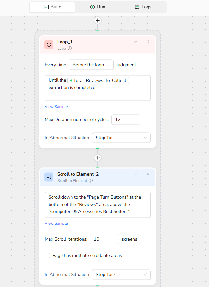Open Loop_1 In Abnormal Situation dropdown

point(121,138)
